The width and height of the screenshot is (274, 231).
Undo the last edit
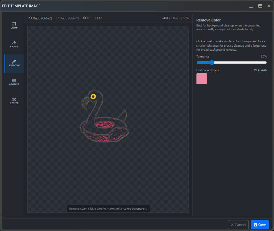40,18
